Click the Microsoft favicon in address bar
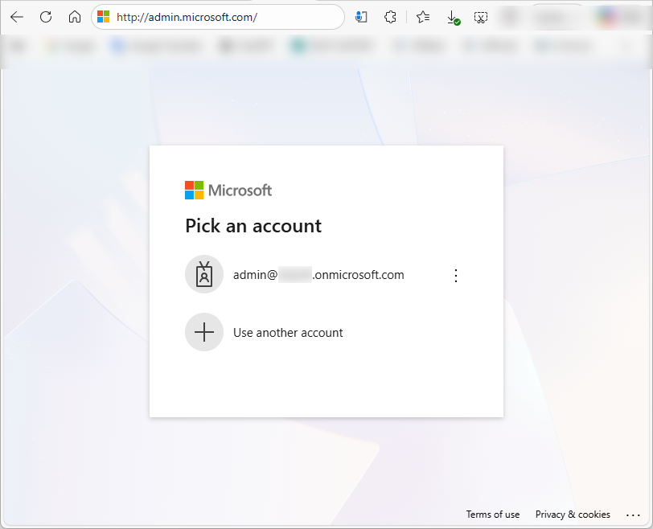Viewport: 653px width, 529px height. pos(103,17)
